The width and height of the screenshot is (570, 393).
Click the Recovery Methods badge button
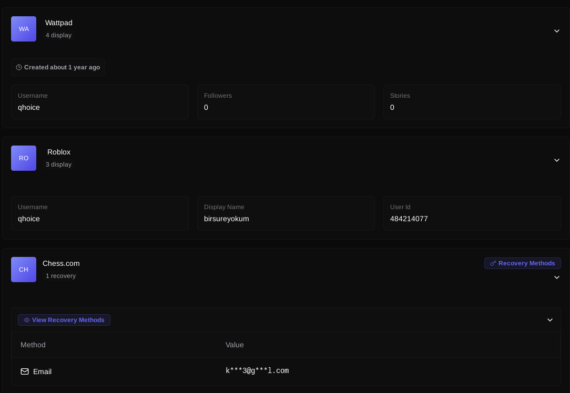(x=522, y=263)
